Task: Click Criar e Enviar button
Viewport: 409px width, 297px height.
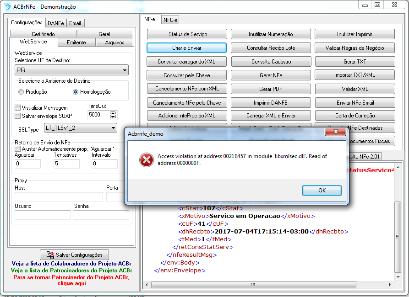Action: pyautogui.click(x=186, y=48)
